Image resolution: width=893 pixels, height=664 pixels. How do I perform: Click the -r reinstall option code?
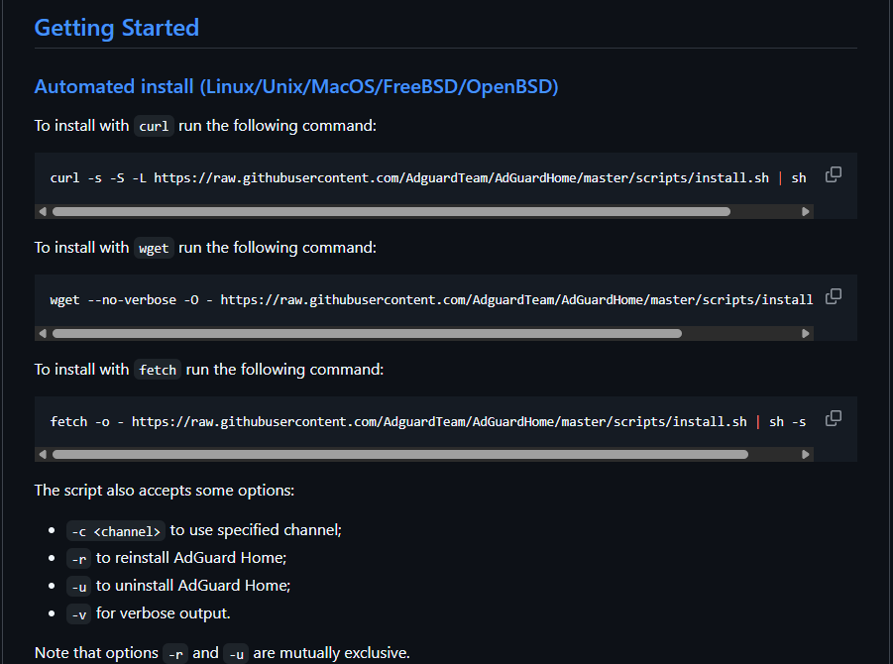(x=78, y=559)
